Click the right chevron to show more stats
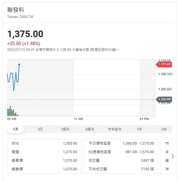182x182 pixels. click(173, 156)
